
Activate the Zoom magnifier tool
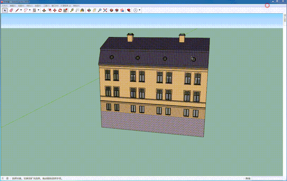point(99,10)
